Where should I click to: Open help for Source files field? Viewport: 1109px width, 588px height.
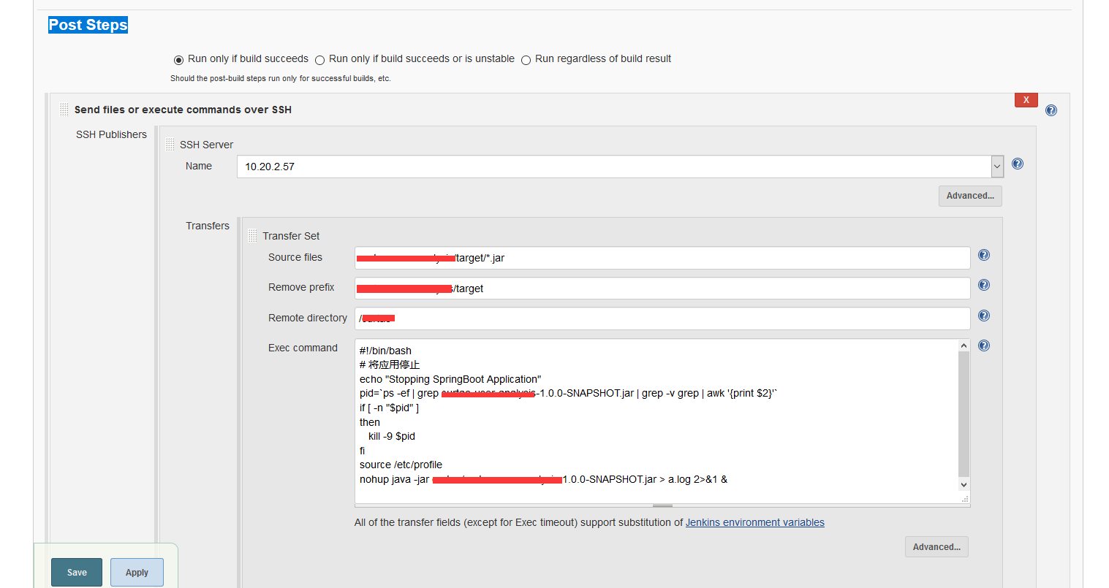pos(983,255)
